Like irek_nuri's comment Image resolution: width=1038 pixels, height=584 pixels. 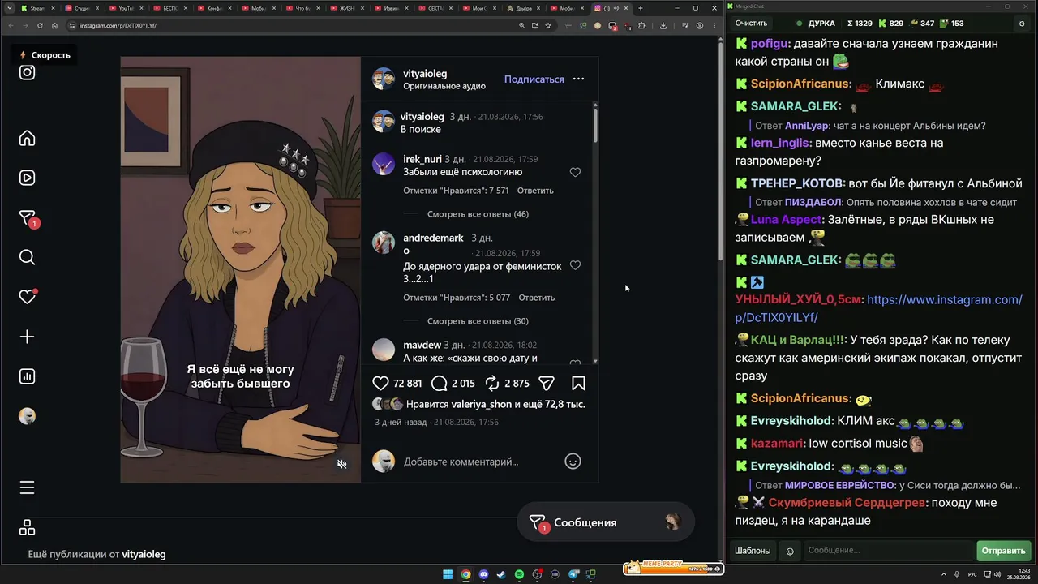point(575,172)
